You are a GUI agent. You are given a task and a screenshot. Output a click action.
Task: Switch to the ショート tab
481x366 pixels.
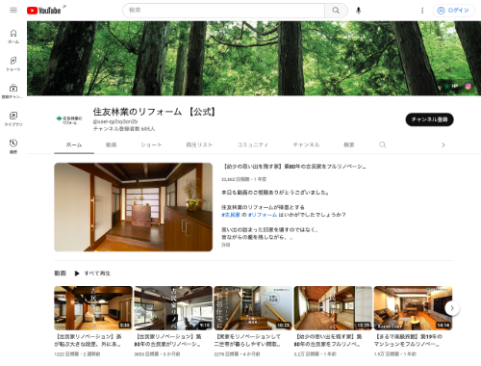click(x=151, y=144)
